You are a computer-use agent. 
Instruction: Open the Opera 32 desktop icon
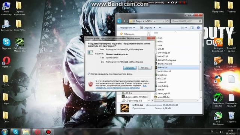[x=6, y=62]
